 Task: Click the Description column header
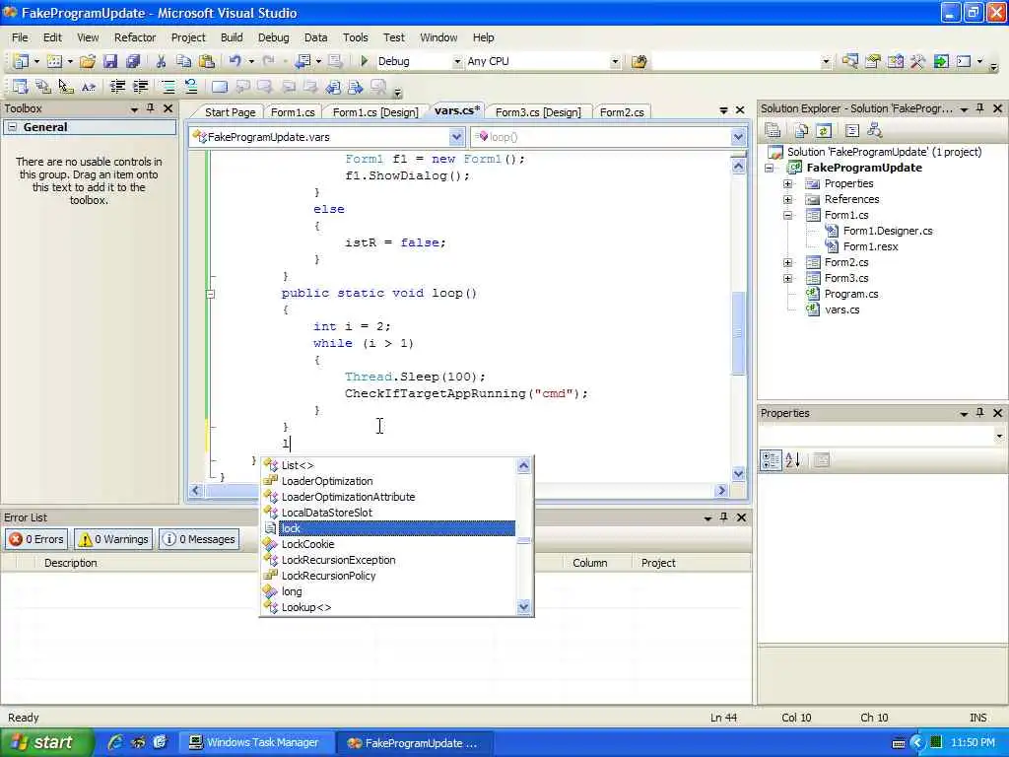(71, 563)
